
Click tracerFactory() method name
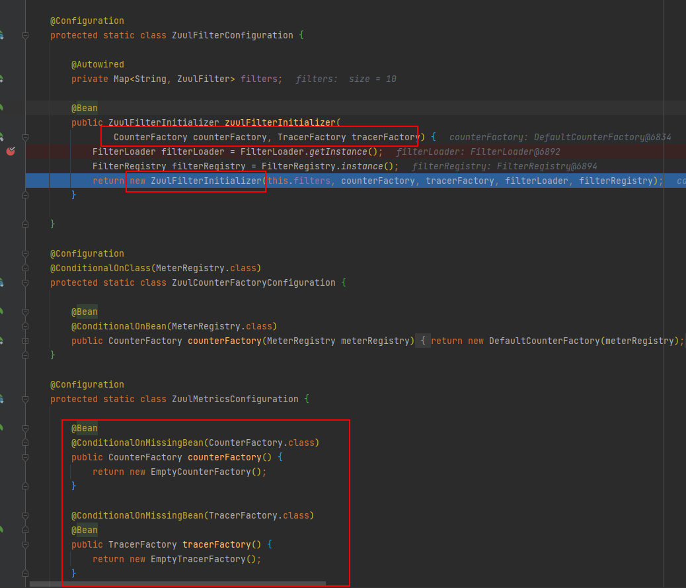coord(216,544)
